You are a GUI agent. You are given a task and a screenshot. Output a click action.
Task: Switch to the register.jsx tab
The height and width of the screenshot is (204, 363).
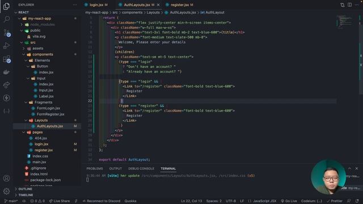[180, 5]
